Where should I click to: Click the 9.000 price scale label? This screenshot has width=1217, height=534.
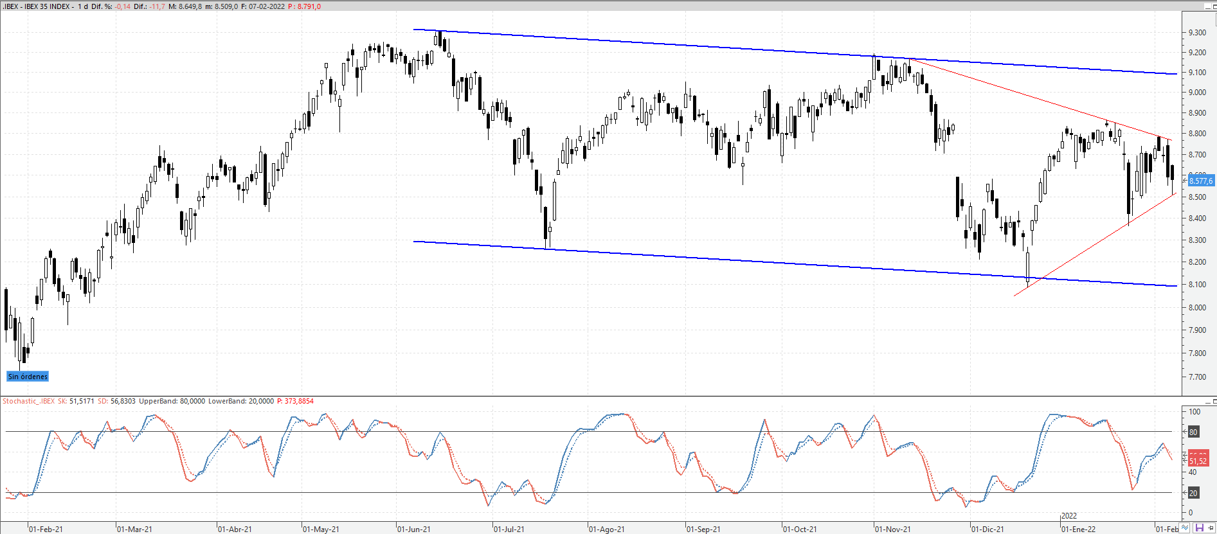tap(1197, 93)
